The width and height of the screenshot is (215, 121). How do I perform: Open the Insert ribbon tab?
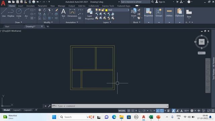(20, 6)
